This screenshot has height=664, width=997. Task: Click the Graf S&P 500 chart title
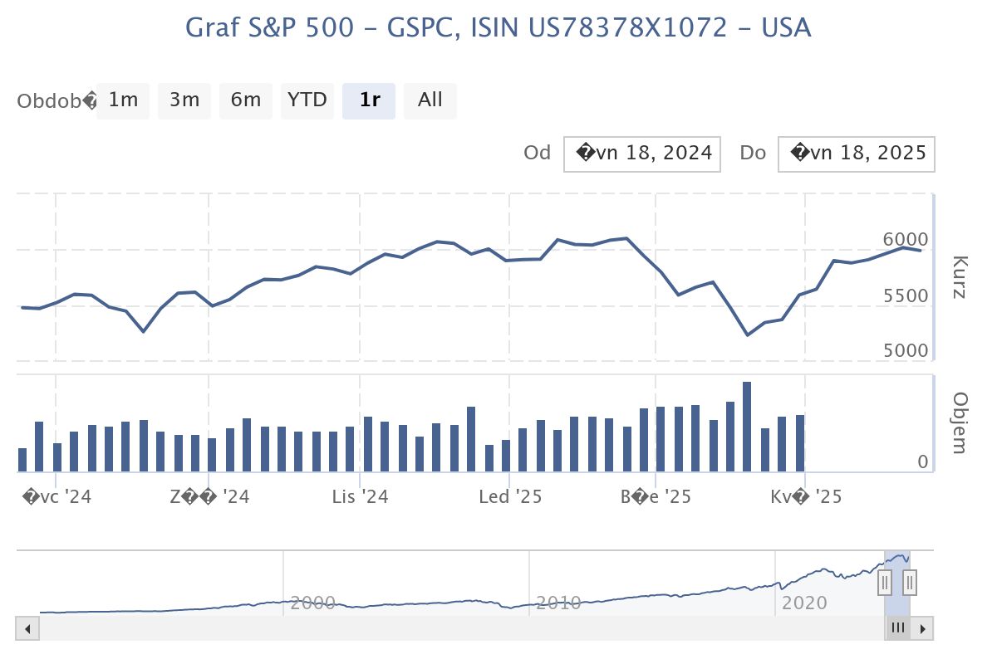[x=498, y=27]
